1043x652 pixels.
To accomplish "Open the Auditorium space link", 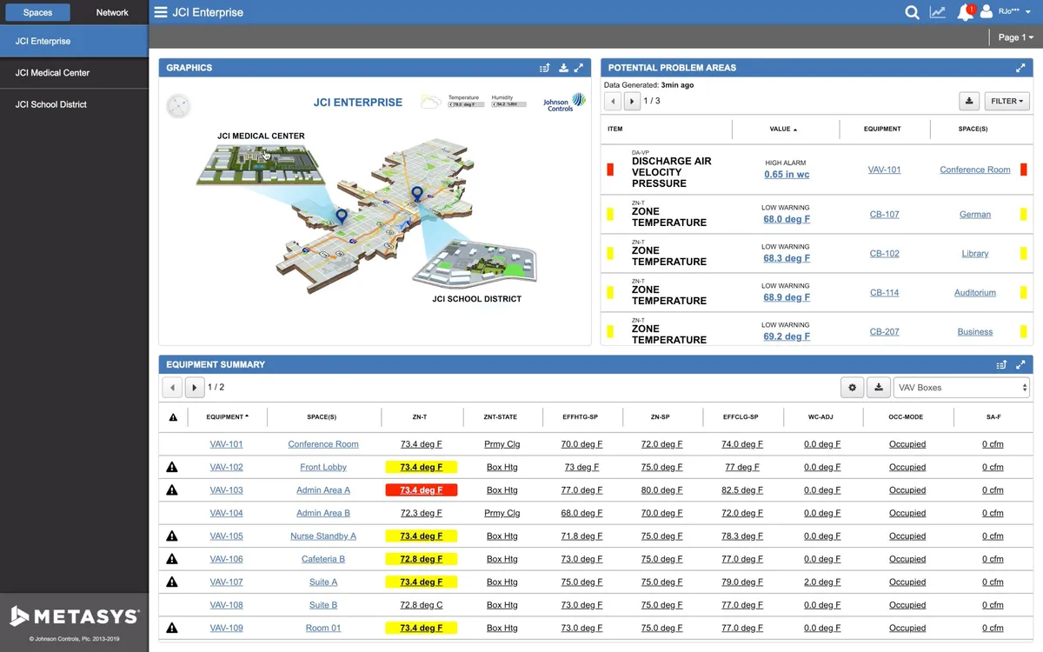I will coord(975,293).
